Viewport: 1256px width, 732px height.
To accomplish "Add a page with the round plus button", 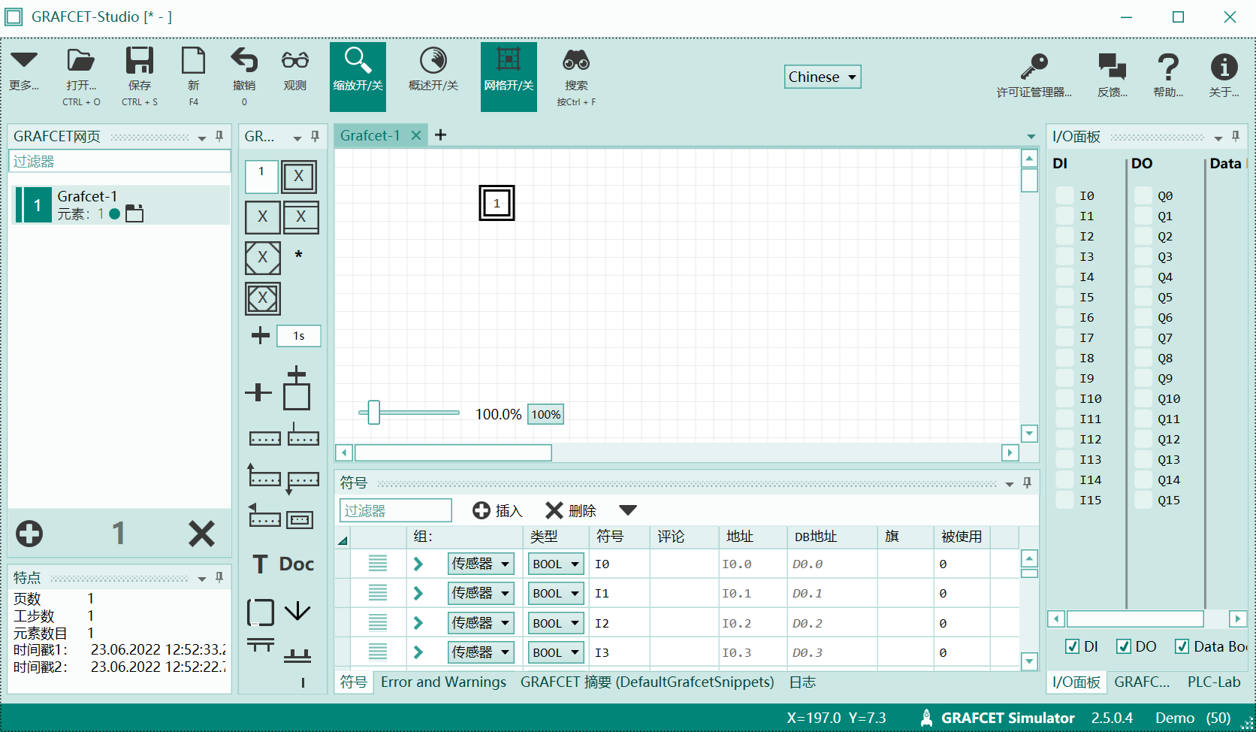I will 29,534.
